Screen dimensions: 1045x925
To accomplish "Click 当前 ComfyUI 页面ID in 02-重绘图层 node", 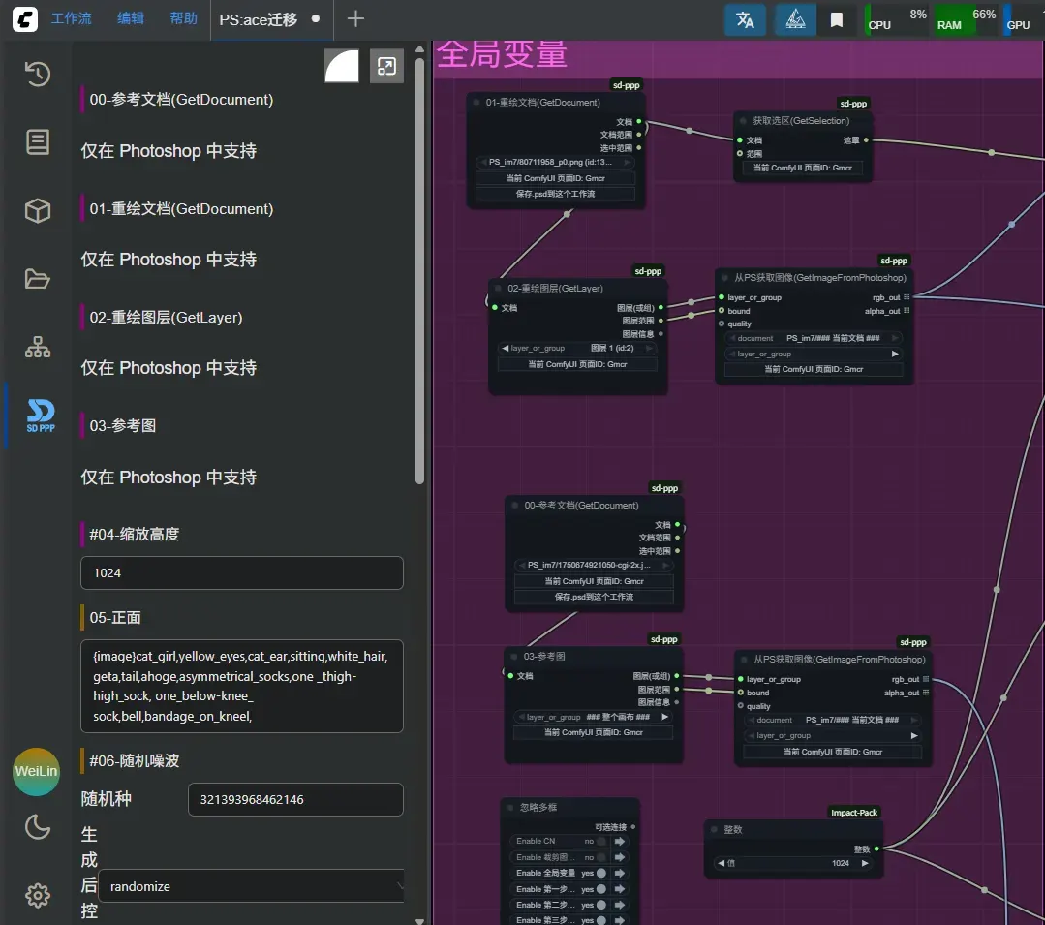I will tap(577, 364).
